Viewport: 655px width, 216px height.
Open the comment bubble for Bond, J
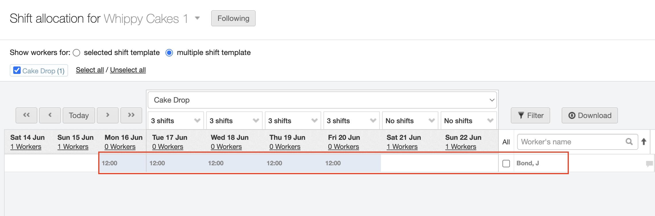click(649, 164)
